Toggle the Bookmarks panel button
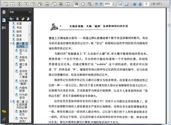This screenshot has height=125, width=171. click(4, 20)
